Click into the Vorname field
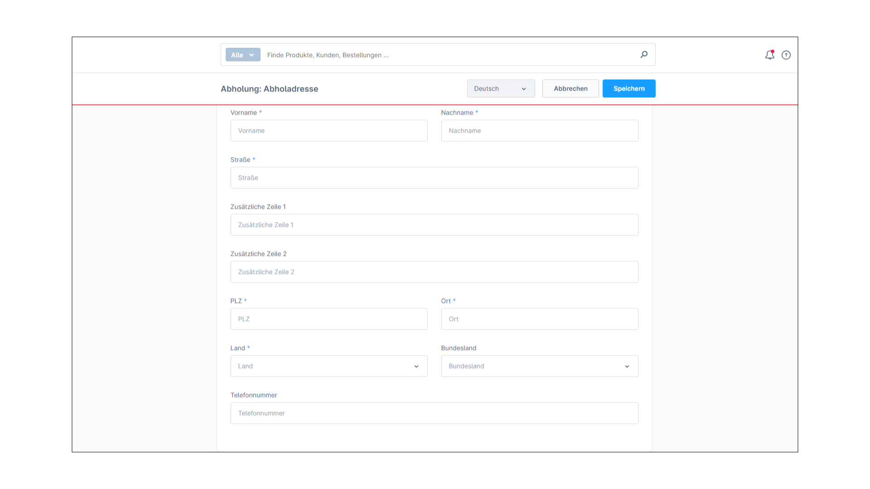Screen dimensions: 870x489 click(329, 130)
